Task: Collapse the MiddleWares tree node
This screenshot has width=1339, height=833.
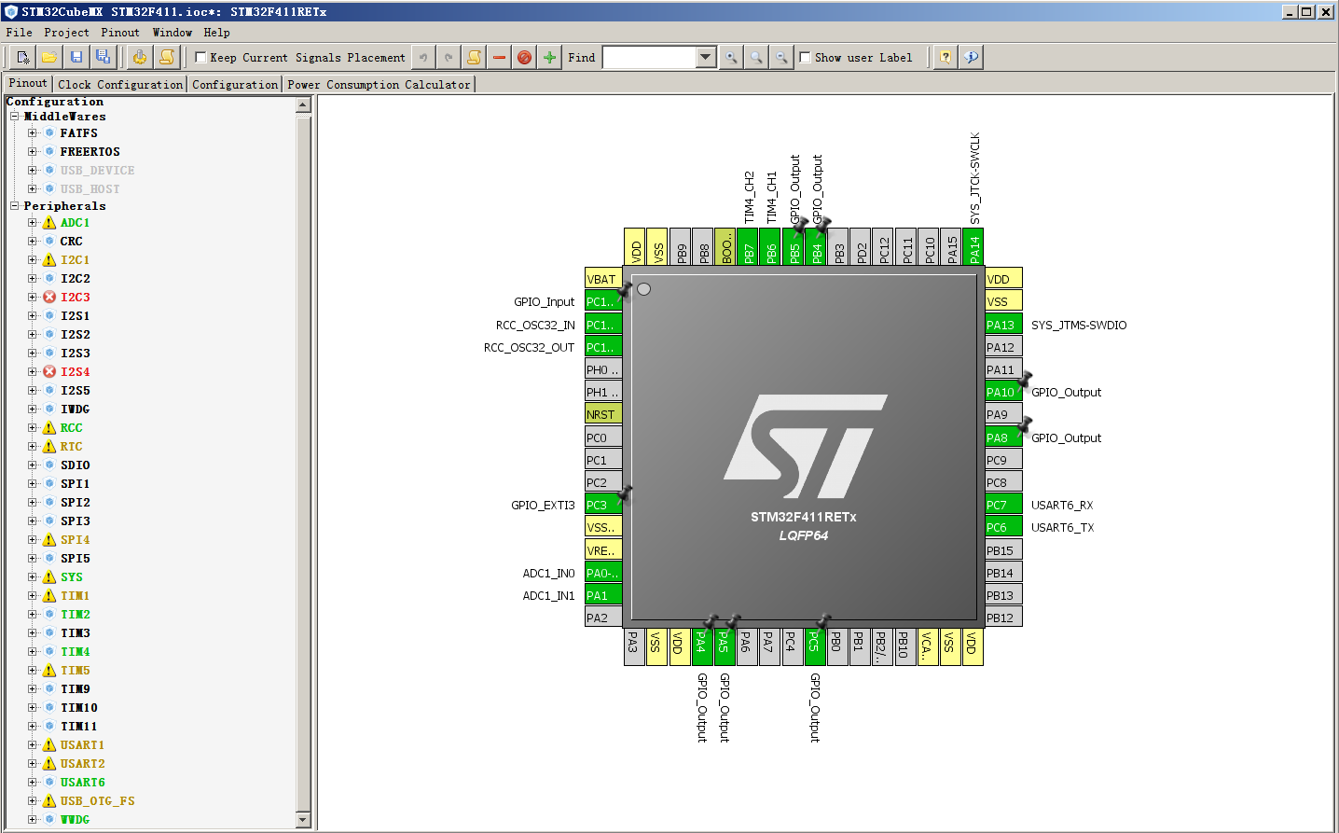Action: (x=15, y=117)
